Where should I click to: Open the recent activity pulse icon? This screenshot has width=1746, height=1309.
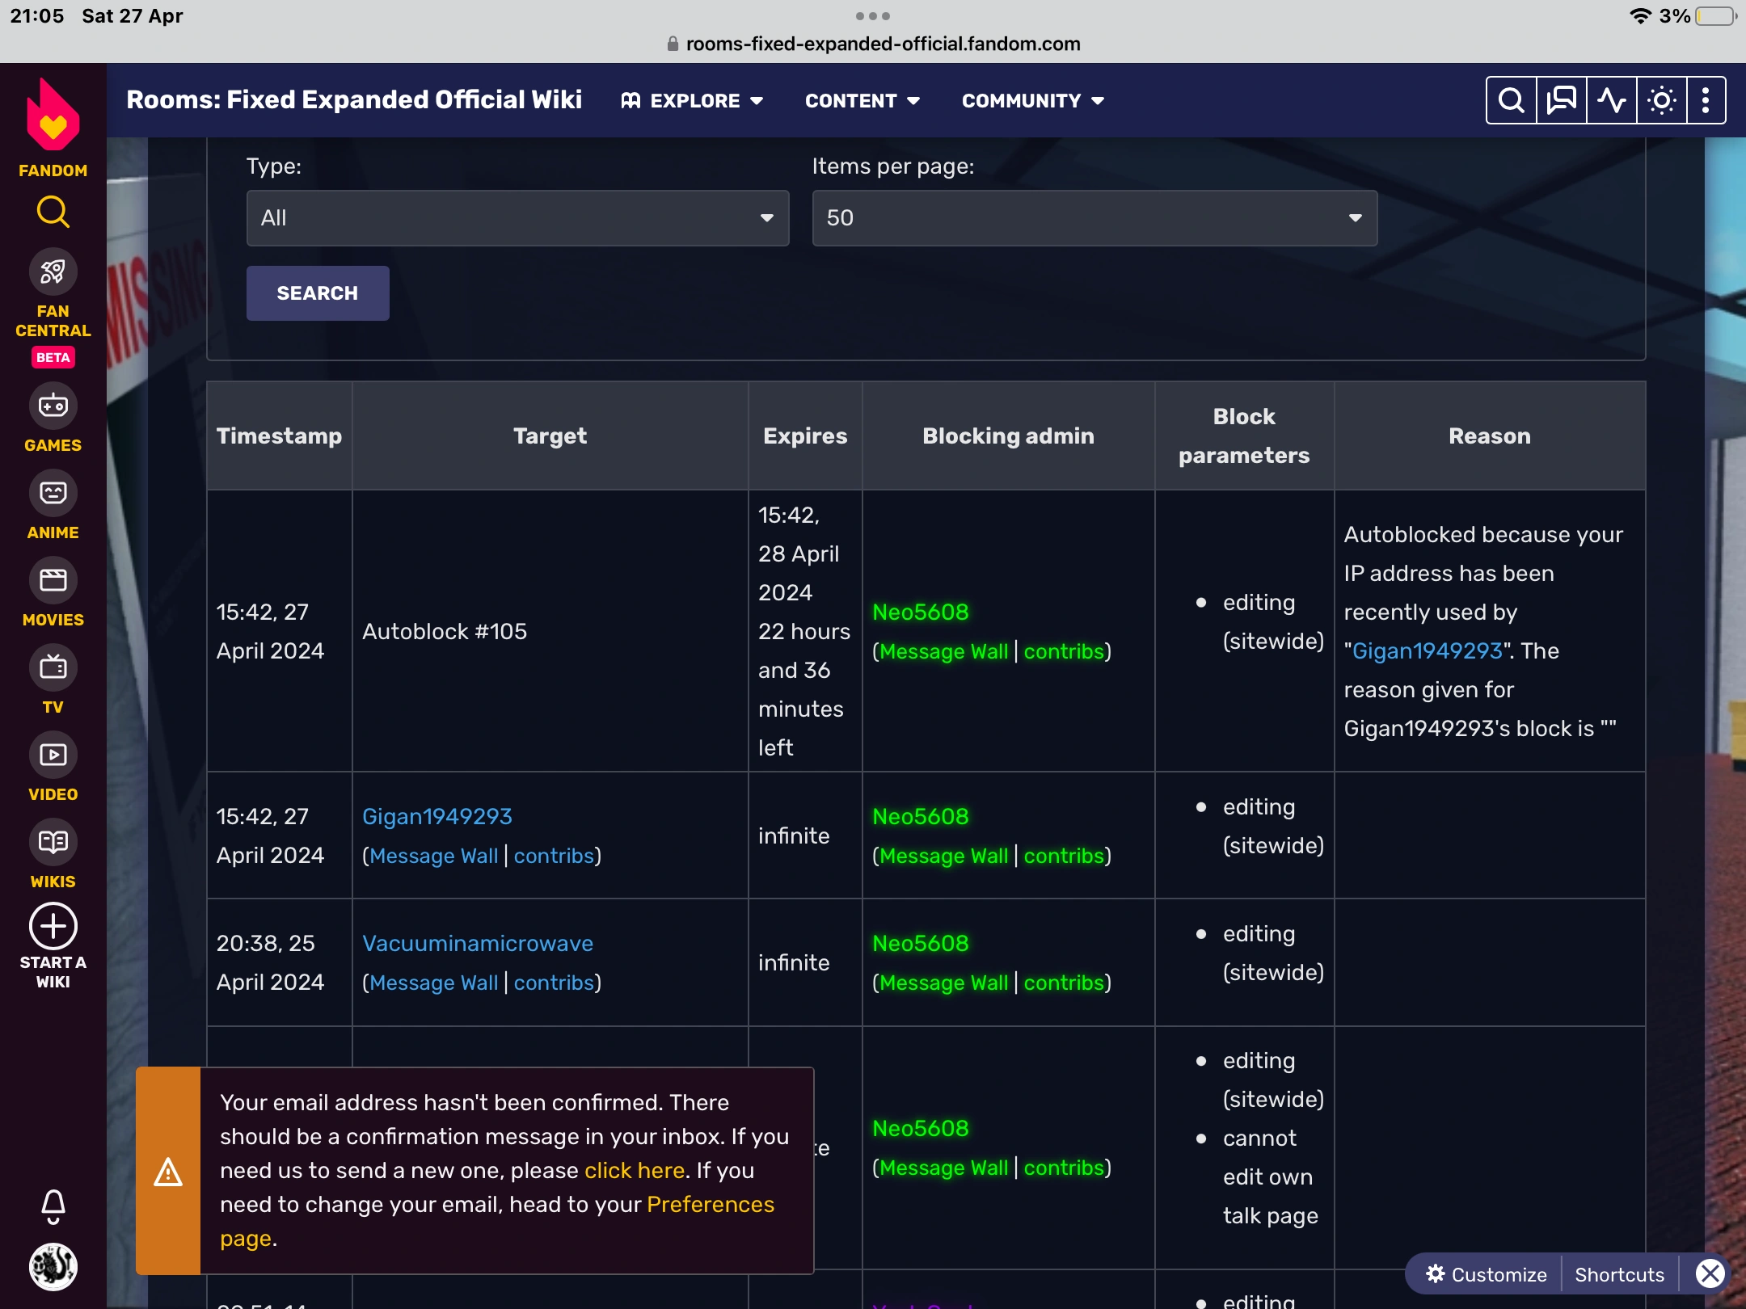[1611, 101]
